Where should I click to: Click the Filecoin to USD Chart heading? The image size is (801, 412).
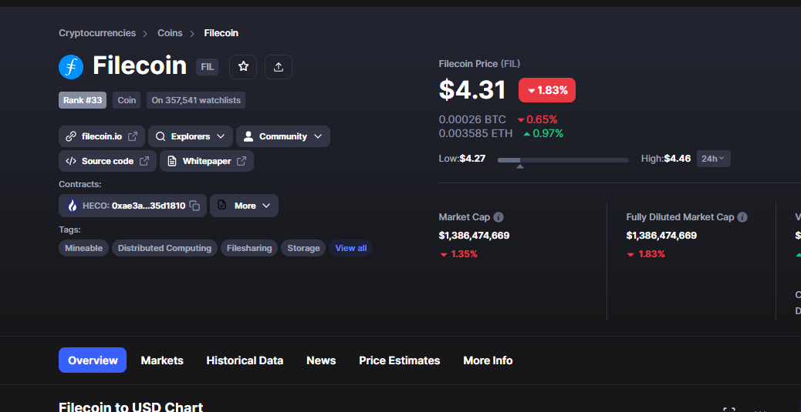pos(130,407)
